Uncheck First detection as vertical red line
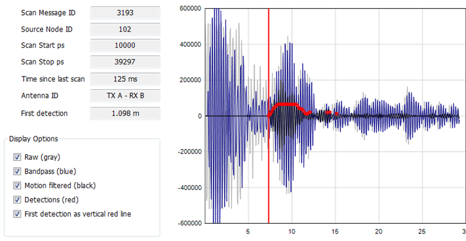This screenshot has width=466, height=241. [17, 214]
